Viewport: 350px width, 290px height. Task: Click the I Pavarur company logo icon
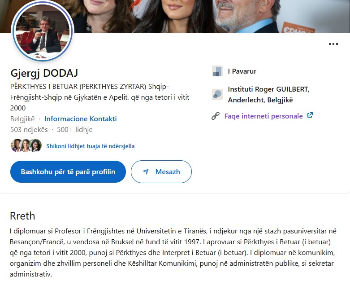coord(217,71)
